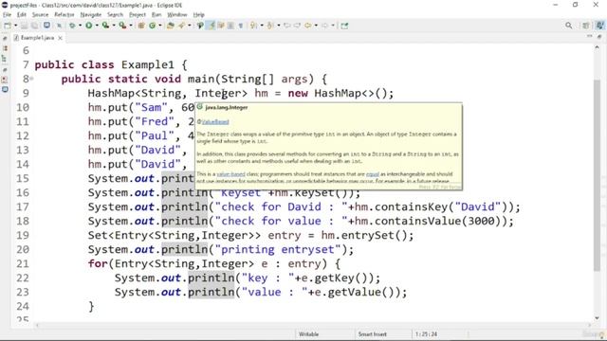Open the Refactor menu
The image size is (607, 341).
tap(64, 15)
